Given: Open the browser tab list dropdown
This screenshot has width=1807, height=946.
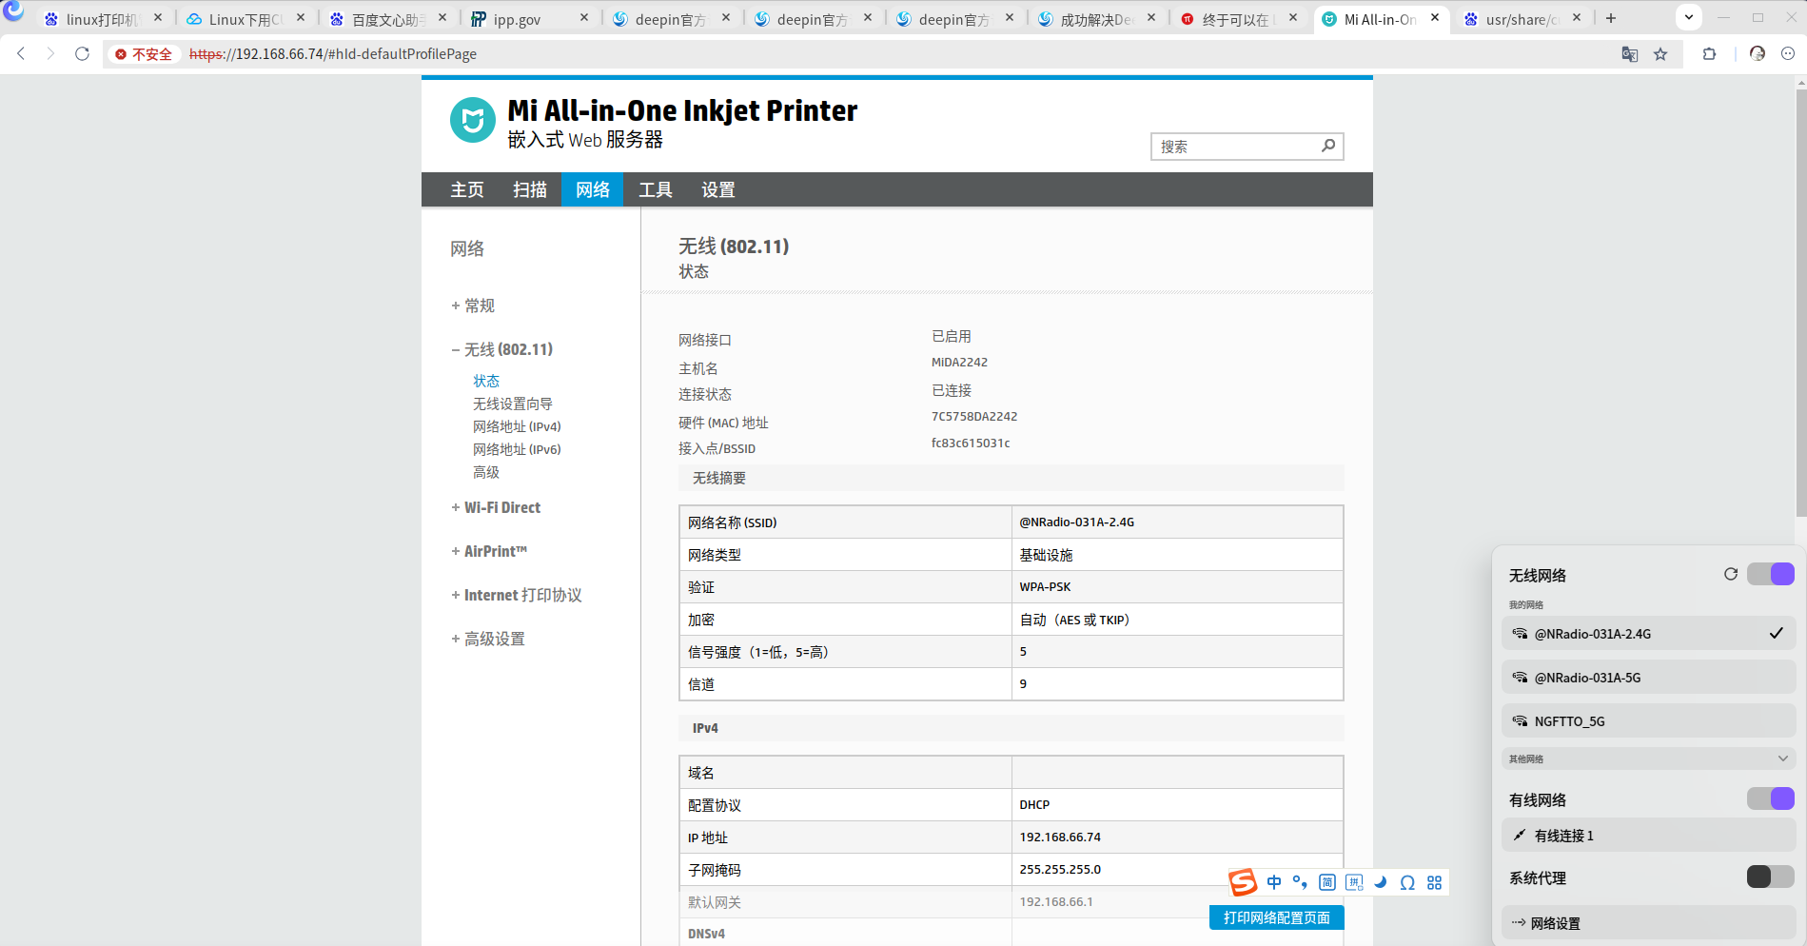Looking at the screenshot, I should click(x=1689, y=17).
